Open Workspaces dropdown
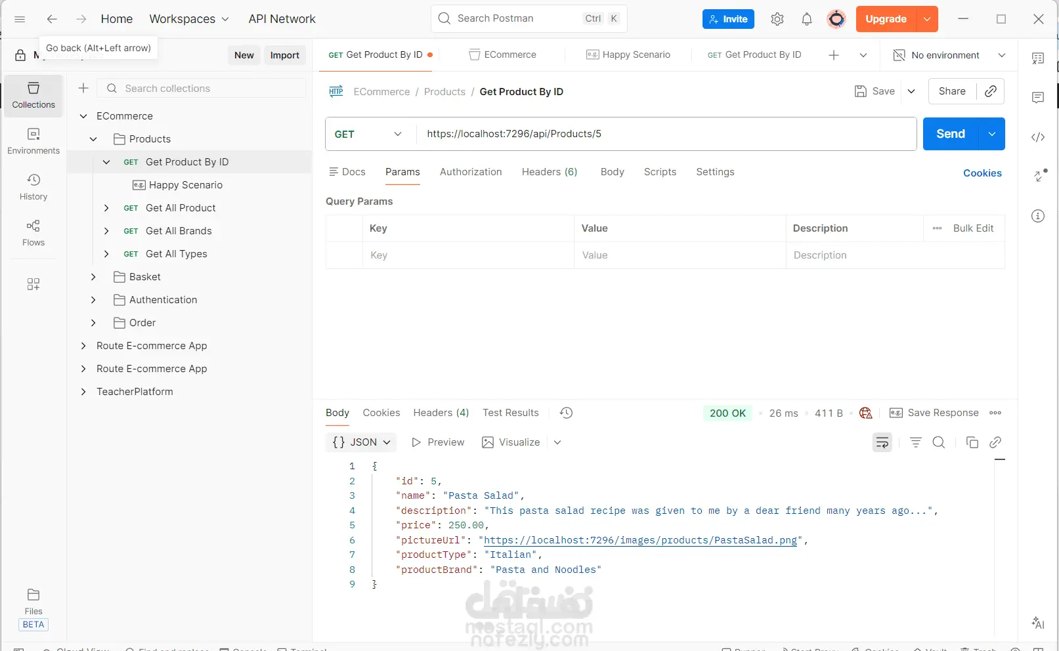Image resolution: width=1059 pixels, height=651 pixels. [x=189, y=19]
